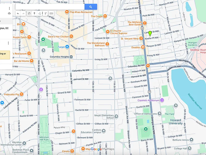
Task: Focus the map search input field
Action: [x=50, y=7]
